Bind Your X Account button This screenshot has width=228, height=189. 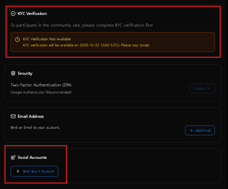coord(34,171)
